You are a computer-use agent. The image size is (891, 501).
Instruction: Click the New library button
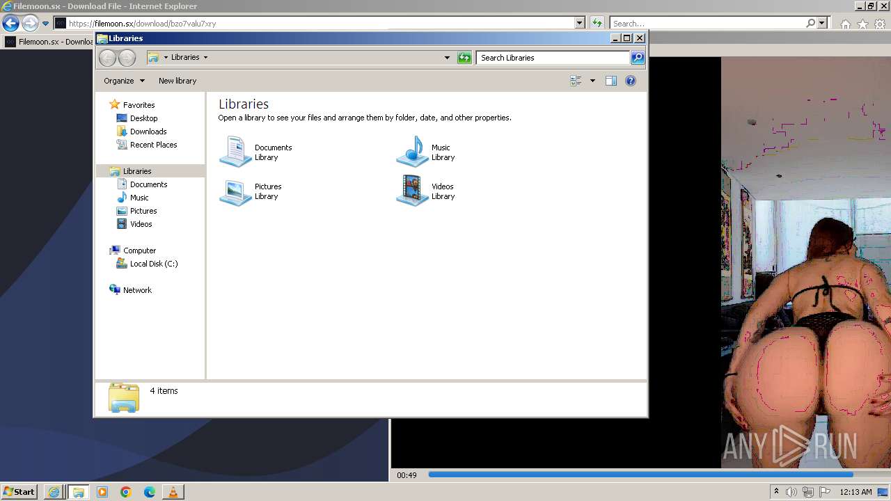pyautogui.click(x=178, y=81)
